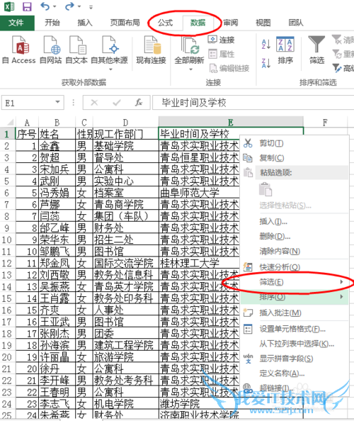Screen dimensions: 354x421
Task: Click header cell 现工作部门
Action: point(126,134)
